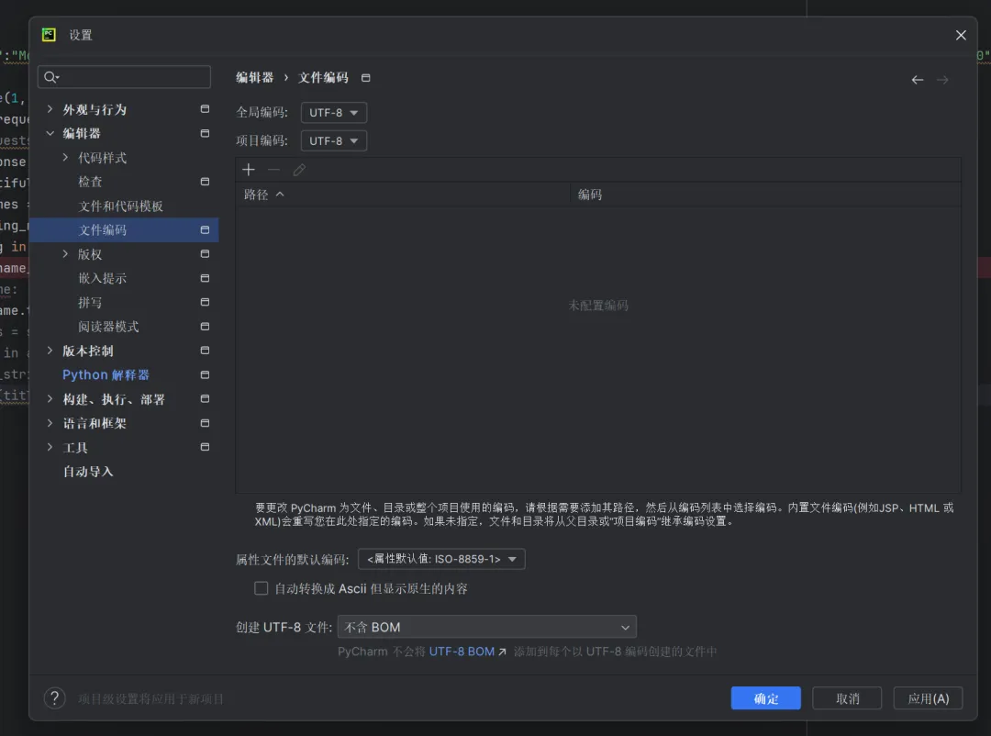Open the 检查 settings page
991x736 pixels.
click(x=90, y=182)
